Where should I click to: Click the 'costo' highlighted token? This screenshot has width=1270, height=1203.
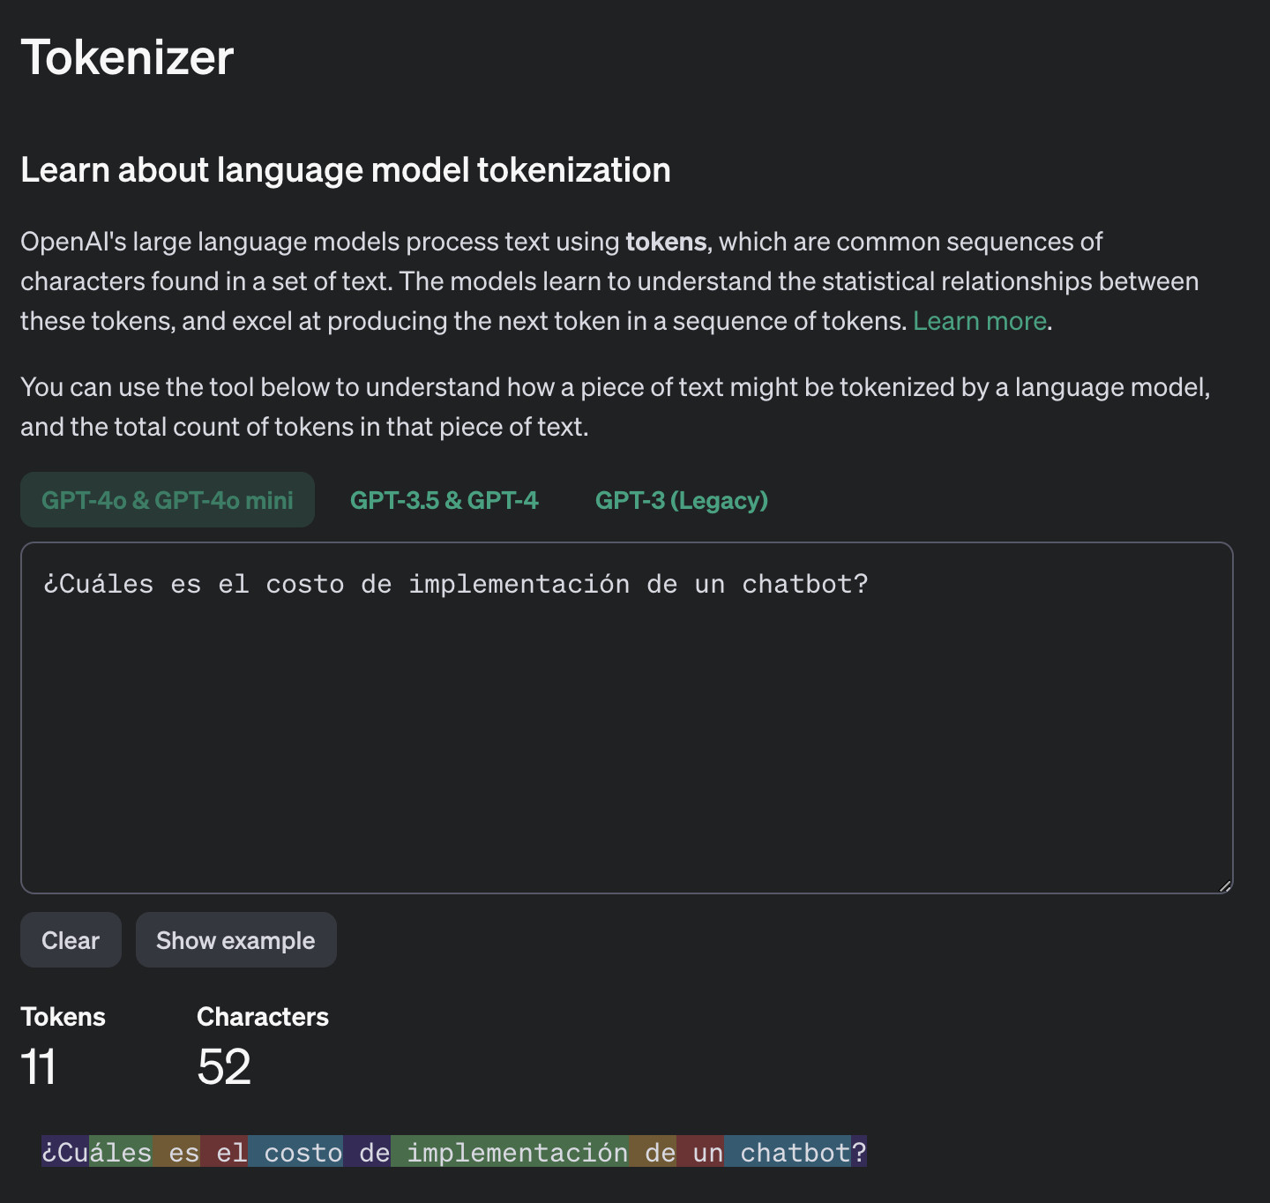[295, 1152]
